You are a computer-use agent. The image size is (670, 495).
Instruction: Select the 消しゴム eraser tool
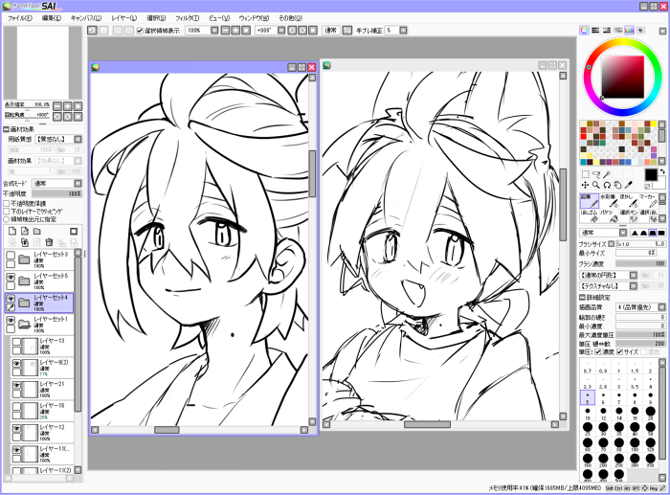click(590, 215)
